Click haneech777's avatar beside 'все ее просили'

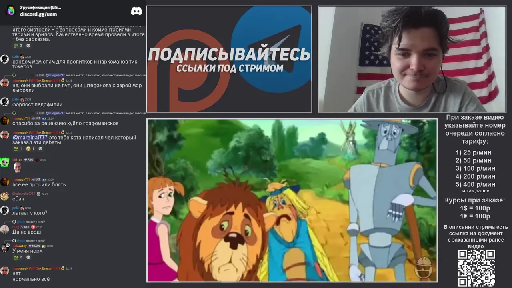point(4,182)
